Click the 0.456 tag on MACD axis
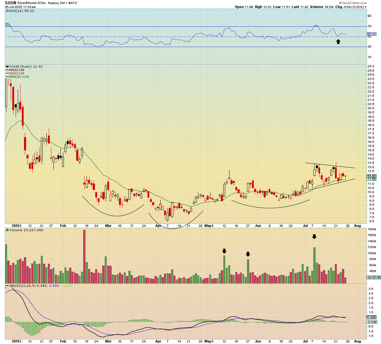Viewport: 381px width, 344px height. 371,317
